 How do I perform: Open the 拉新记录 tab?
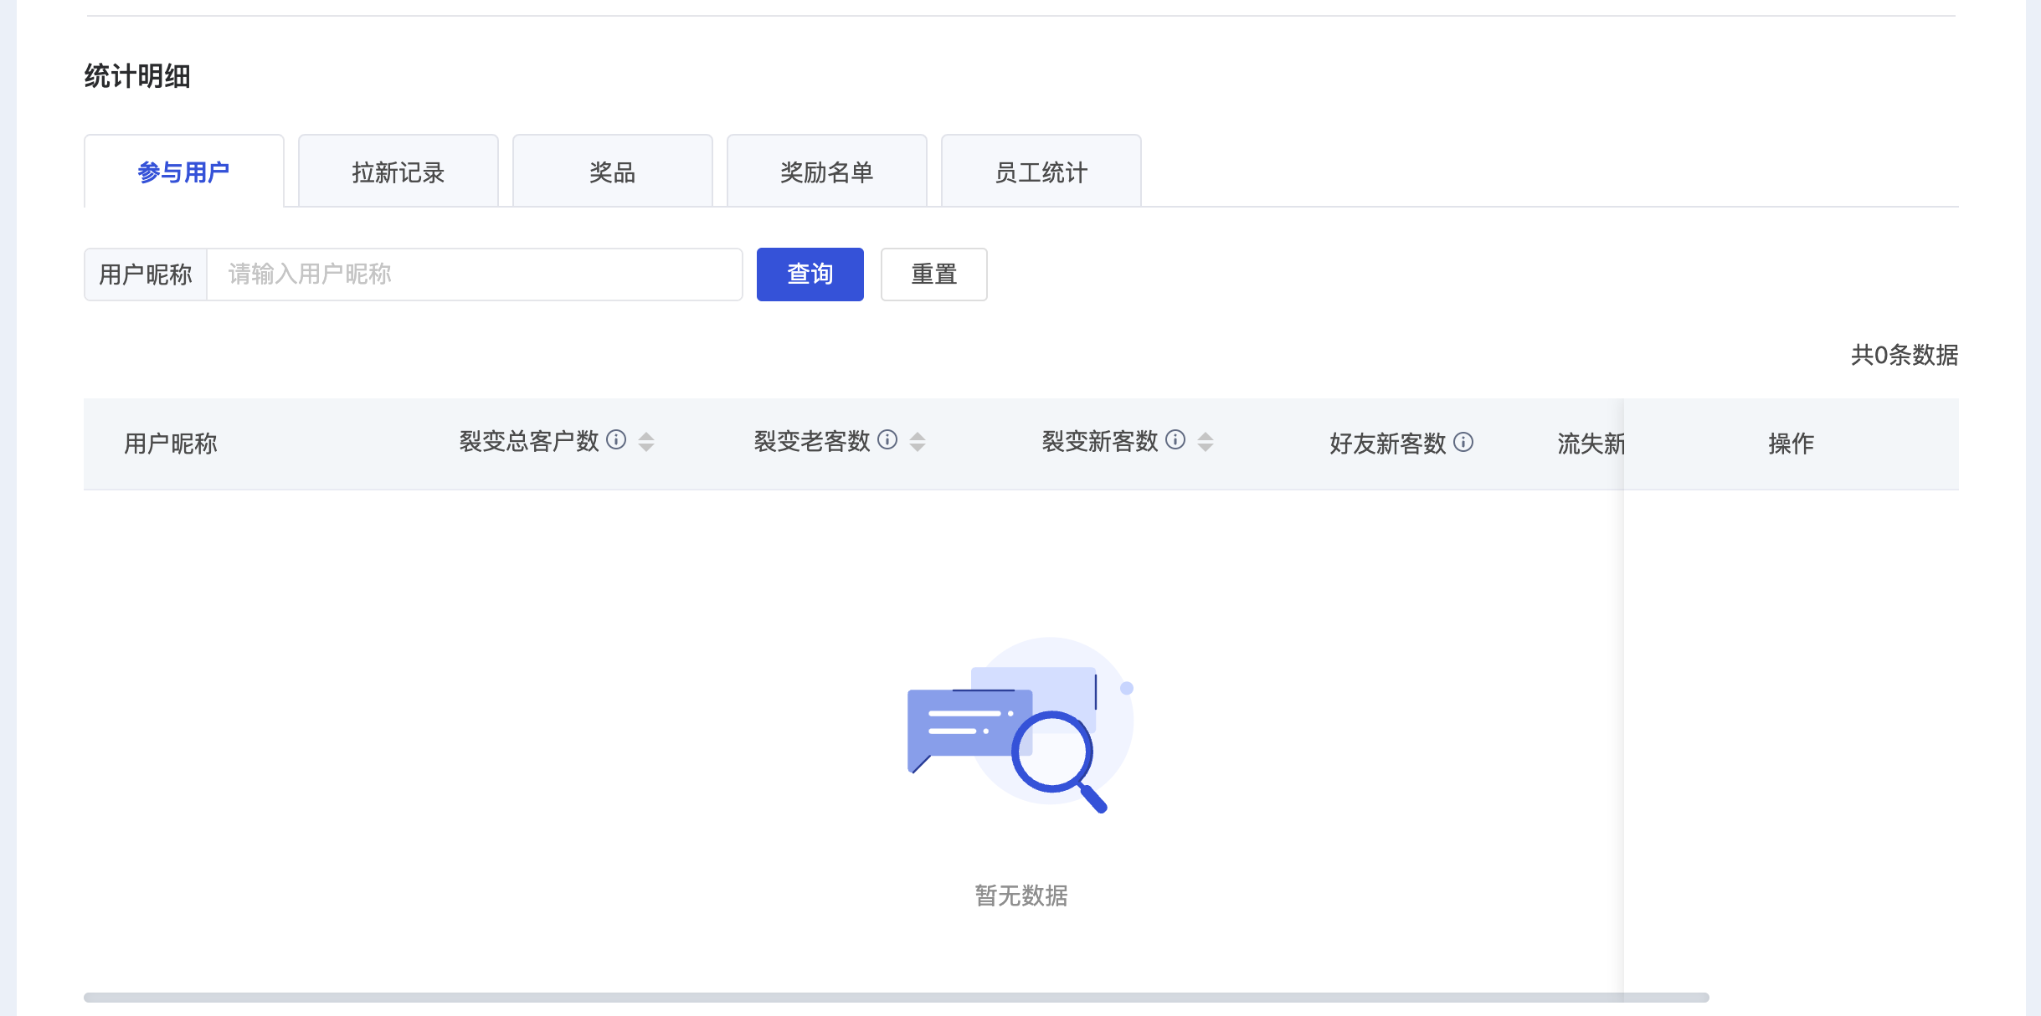tap(398, 172)
